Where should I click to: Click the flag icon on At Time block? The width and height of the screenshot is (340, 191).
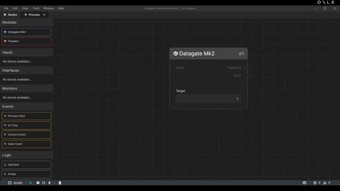click(x=5, y=125)
